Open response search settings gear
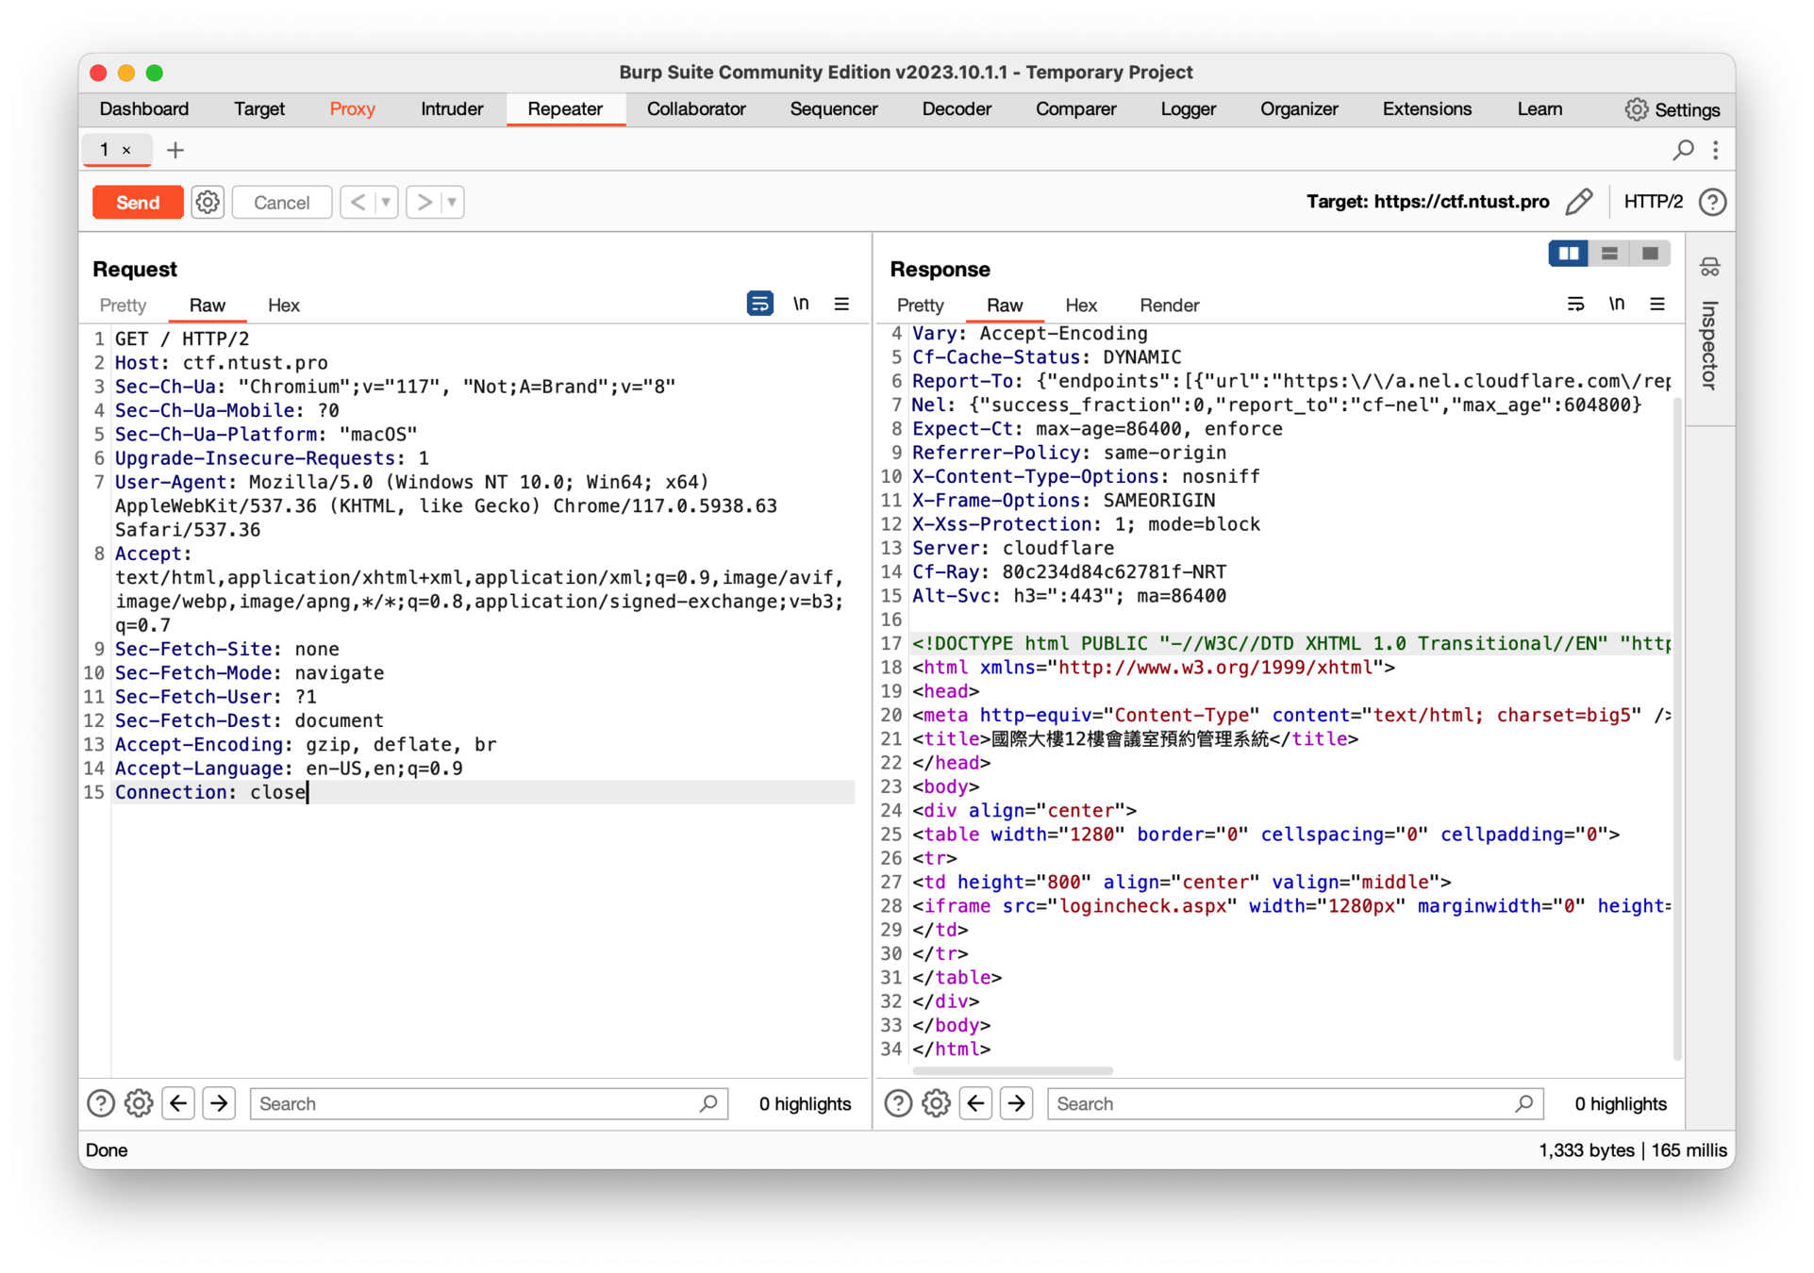Image resolution: width=1814 pixels, height=1273 pixels. 936,1103
